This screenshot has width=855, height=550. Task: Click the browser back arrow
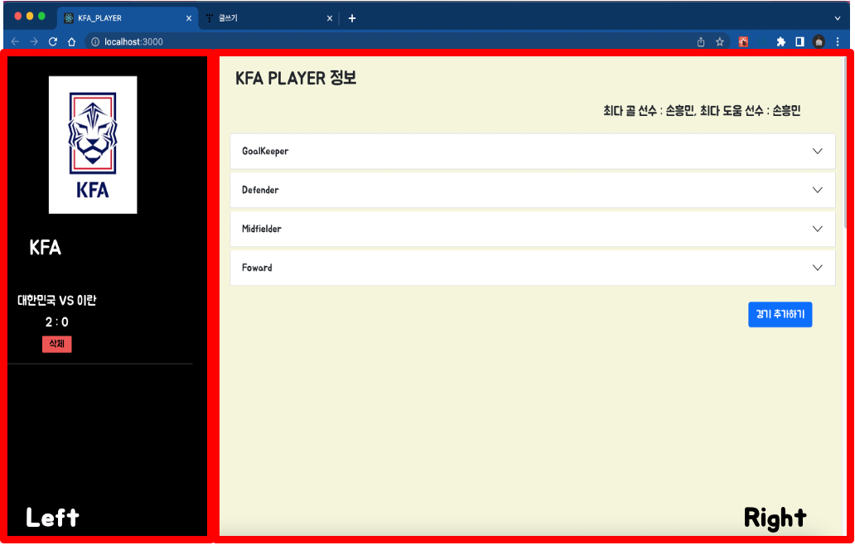pos(15,41)
